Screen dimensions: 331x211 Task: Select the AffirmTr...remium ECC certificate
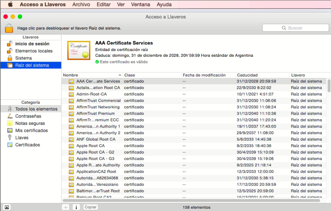point(194,120)
